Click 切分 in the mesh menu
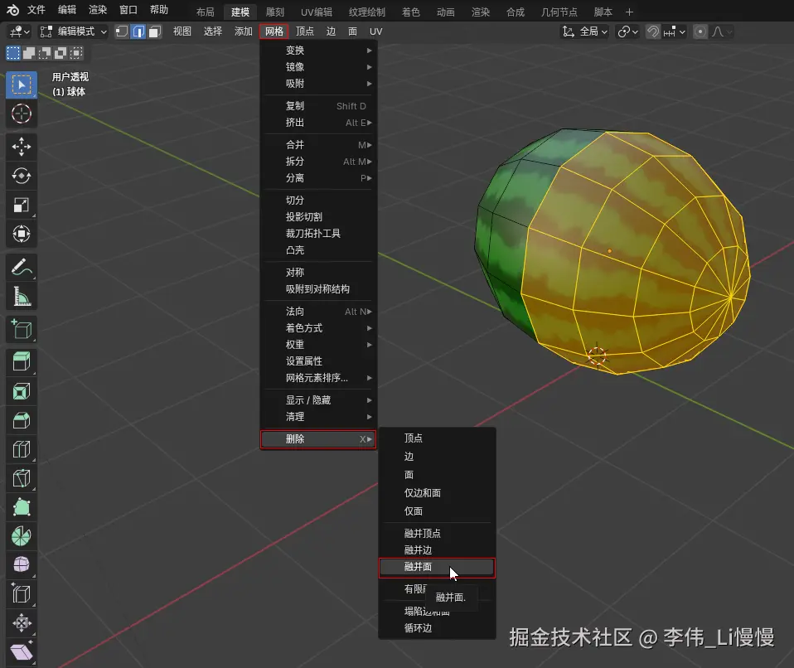 318,200
